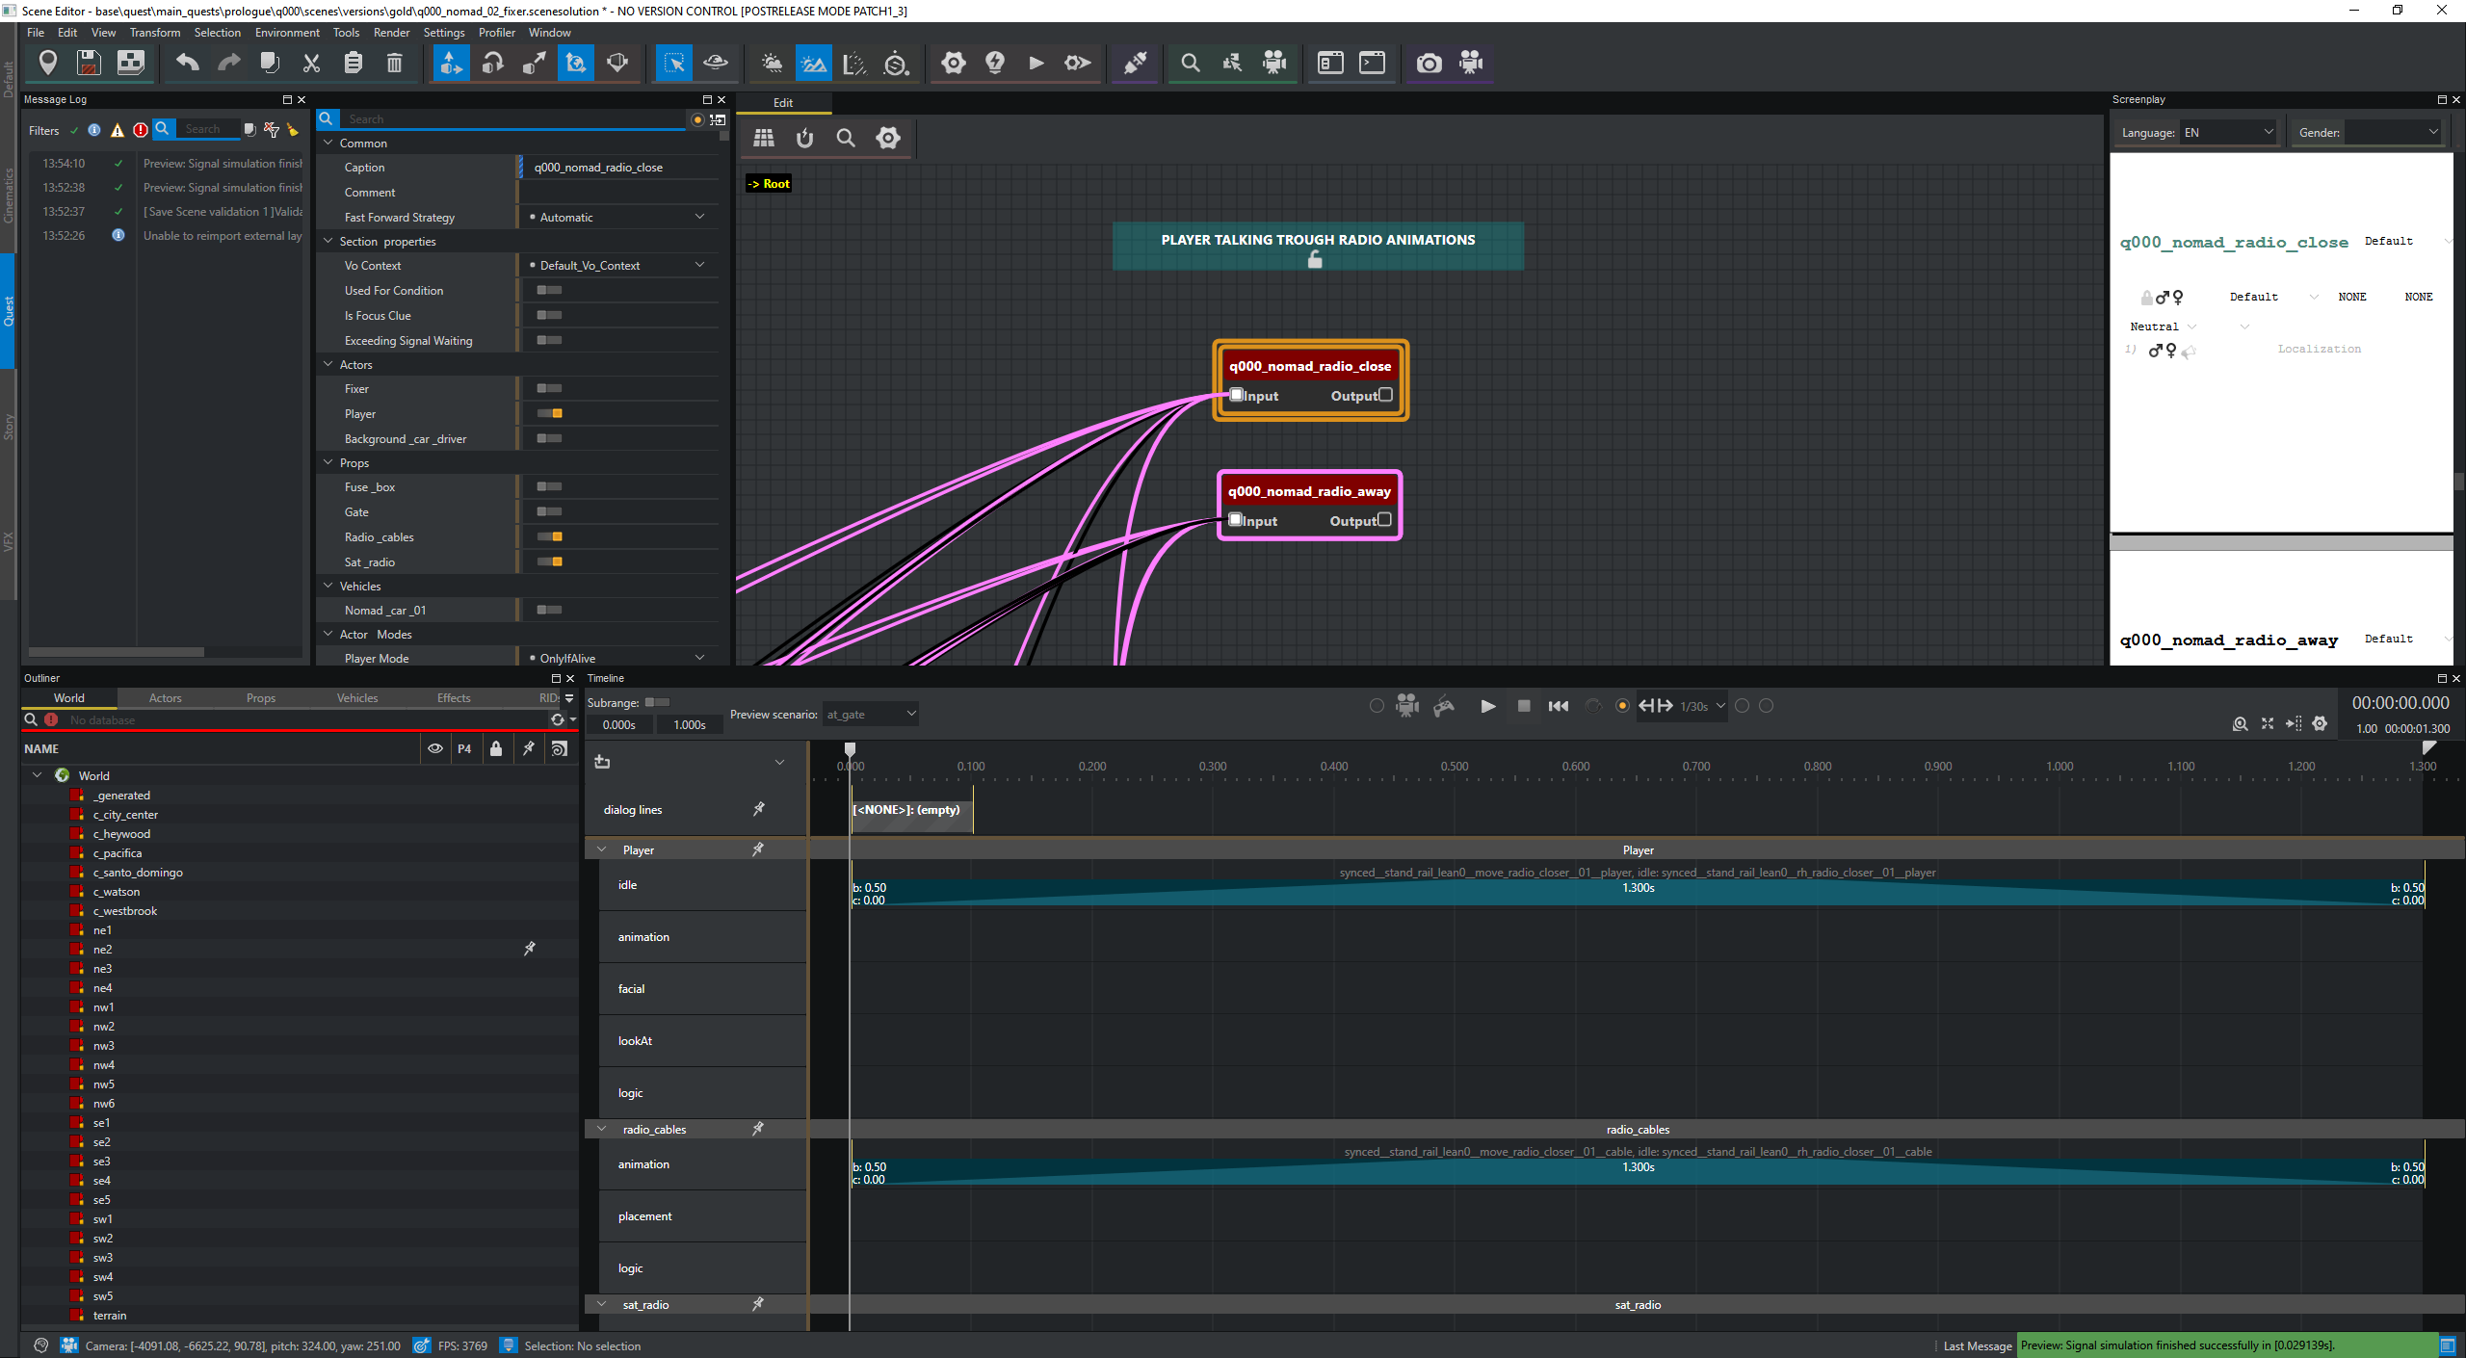The width and height of the screenshot is (2466, 1358).
Task: Open the Environment menu
Action: [x=287, y=32]
